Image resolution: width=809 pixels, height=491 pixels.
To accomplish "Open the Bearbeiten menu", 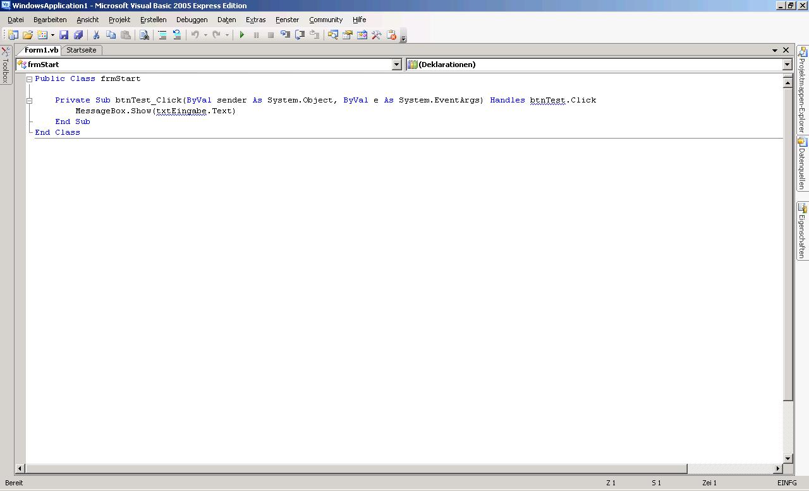I will click(x=50, y=20).
